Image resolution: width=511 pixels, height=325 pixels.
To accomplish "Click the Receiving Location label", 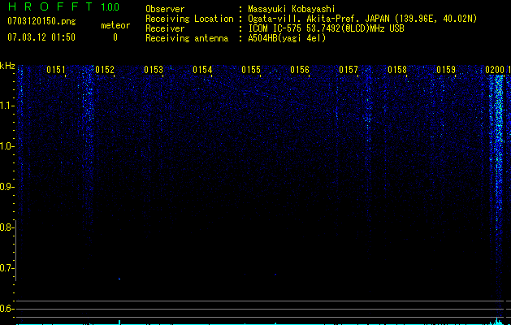I will pos(189,19).
